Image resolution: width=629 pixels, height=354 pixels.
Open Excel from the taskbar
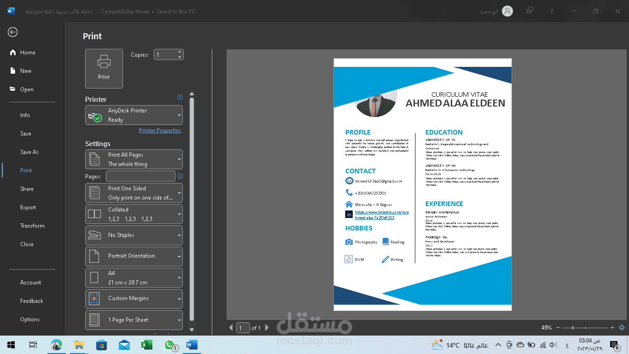[x=146, y=345]
